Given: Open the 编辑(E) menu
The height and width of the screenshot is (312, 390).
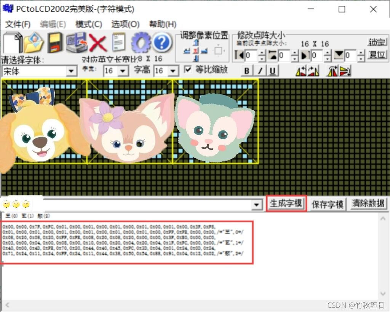Looking at the screenshot, I should (53, 24).
